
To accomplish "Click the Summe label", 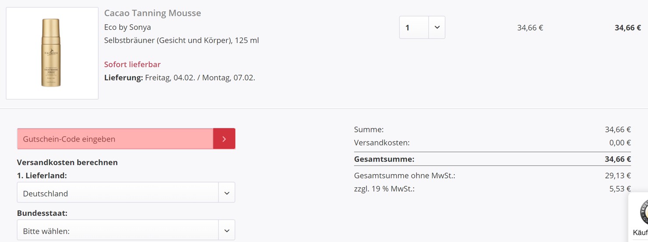I will point(369,129).
